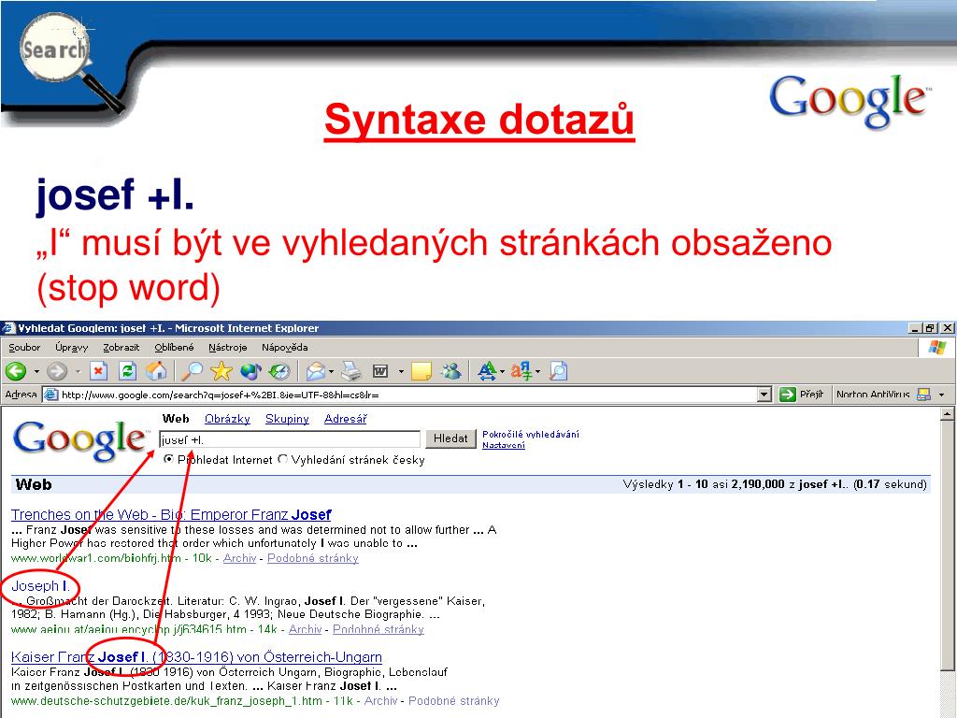957x718 pixels.
Task: Click the green Přejít go arrow
Action: coord(787,395)
